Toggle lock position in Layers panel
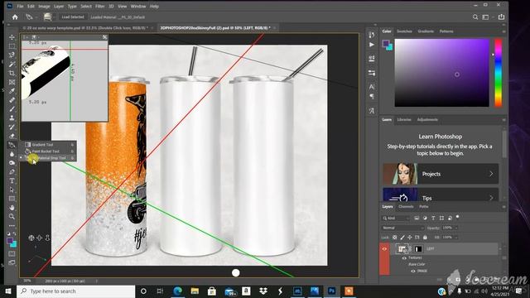This screenshot has width=530, height=298. click(x=410, y=238)
